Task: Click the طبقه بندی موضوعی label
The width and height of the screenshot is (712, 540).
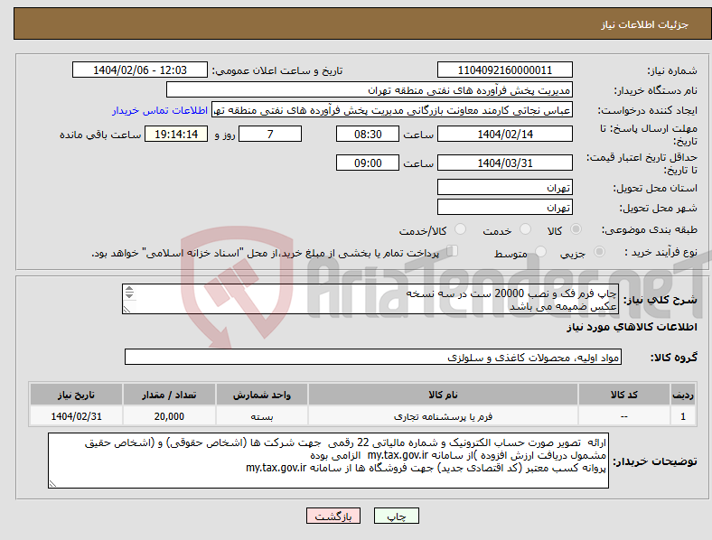Action: point(650,229)
